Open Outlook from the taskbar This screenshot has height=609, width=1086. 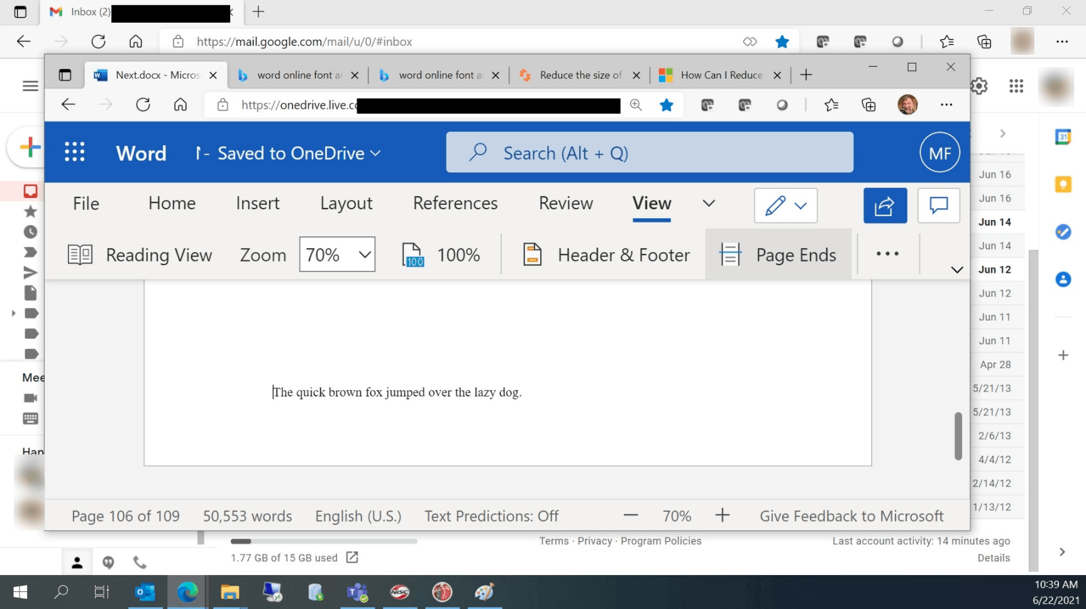(145, 592)
